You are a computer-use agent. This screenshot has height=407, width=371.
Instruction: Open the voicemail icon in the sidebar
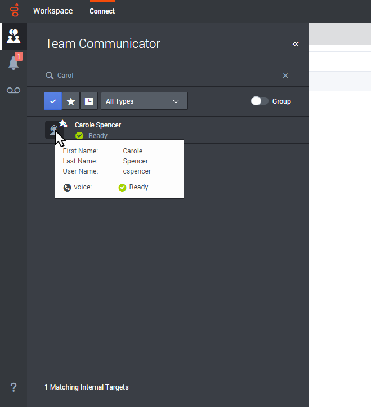click(x=14, y=90)
